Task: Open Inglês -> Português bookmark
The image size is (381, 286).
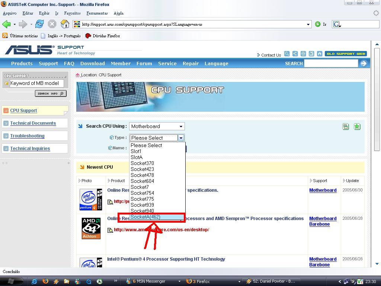Action: tap(61, 36)
